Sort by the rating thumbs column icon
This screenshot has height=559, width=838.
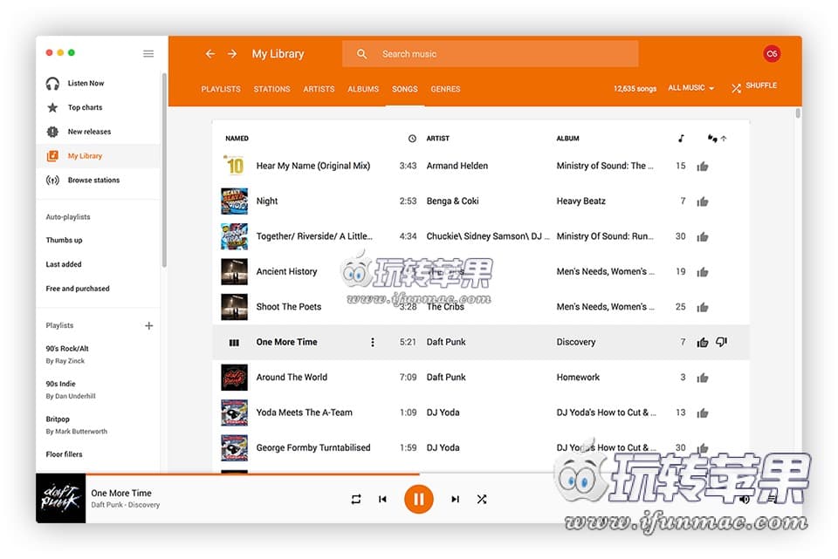click(x=712, y=139)
